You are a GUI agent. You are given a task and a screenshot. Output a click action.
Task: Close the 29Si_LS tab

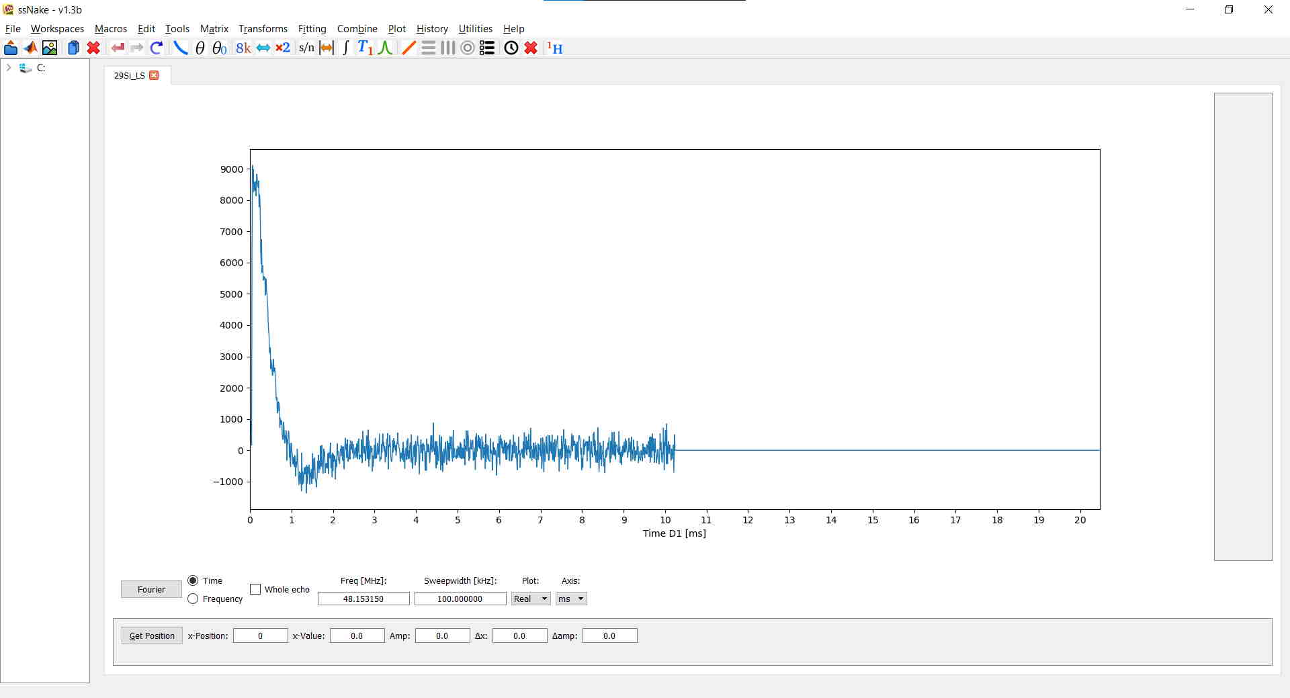154,75
